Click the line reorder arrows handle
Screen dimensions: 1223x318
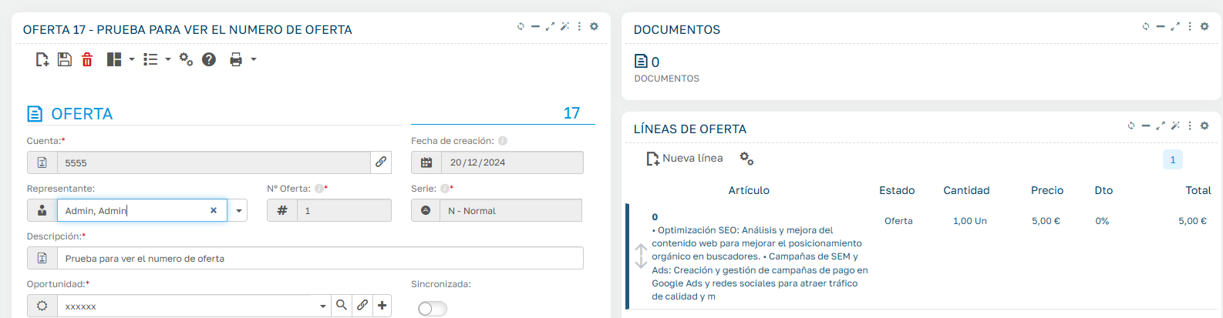(x=641, y=256)
